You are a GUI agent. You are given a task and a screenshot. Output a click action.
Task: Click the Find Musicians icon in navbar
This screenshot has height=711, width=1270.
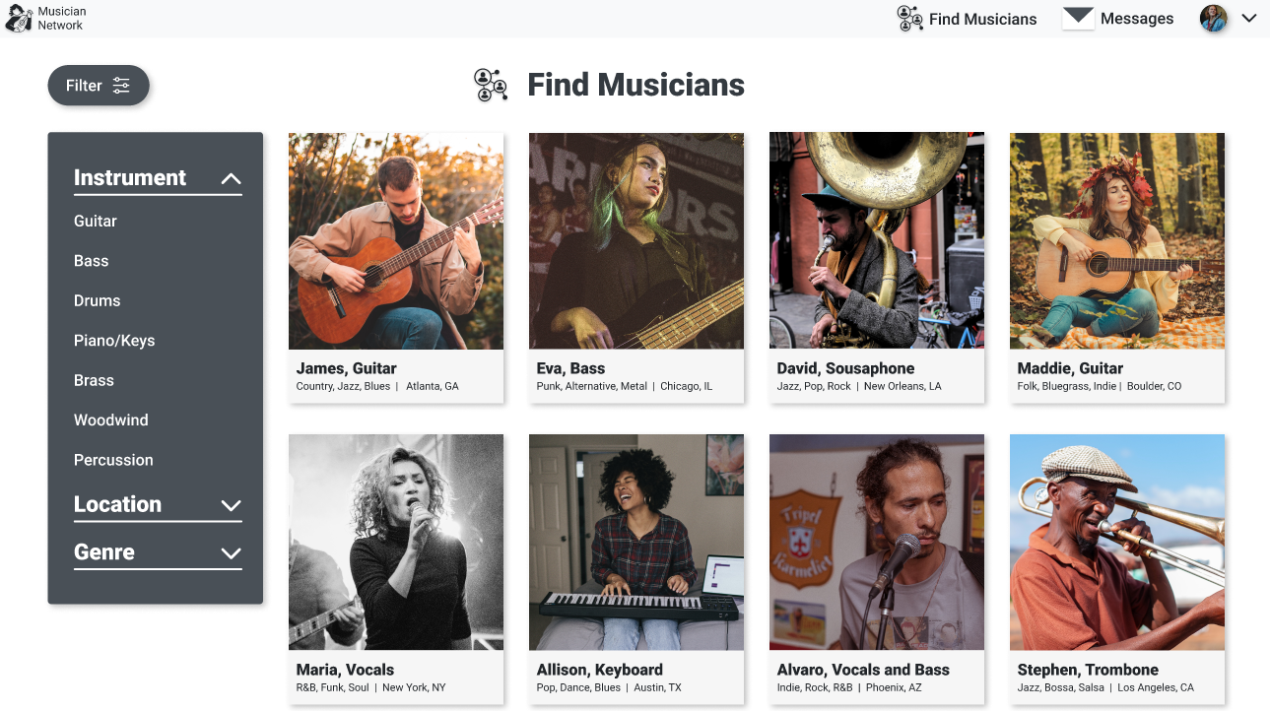point(909,19)
